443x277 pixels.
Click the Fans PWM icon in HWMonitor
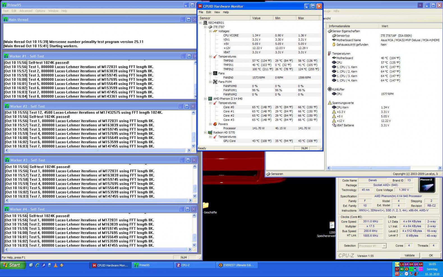[x=215, y=82]
